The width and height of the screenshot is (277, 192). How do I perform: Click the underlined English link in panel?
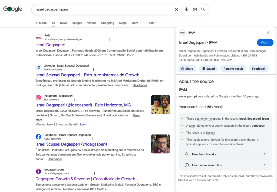(x=210, y=133)
